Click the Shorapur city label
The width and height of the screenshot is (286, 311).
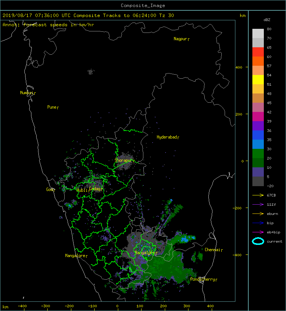(123, 160)
